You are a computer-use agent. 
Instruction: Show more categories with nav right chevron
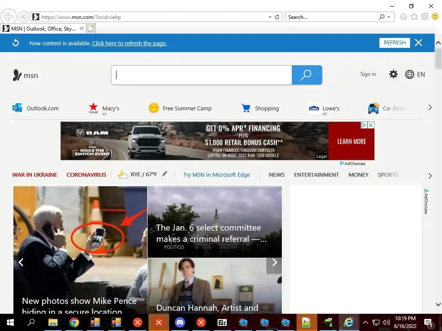pyautogui.click(x=430, y=176)
